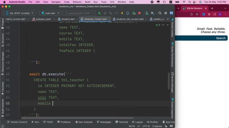Open the Logcat tool window
Image resolution: width=229 pixels, height=128 pixels.
(x=137, y=122)
